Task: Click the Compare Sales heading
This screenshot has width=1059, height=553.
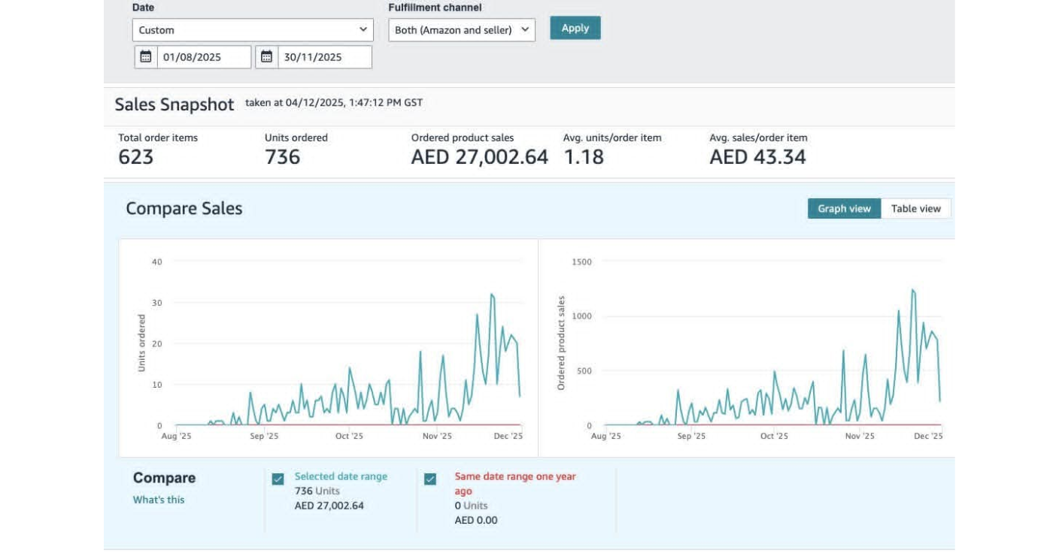Action: click(184, 208)
